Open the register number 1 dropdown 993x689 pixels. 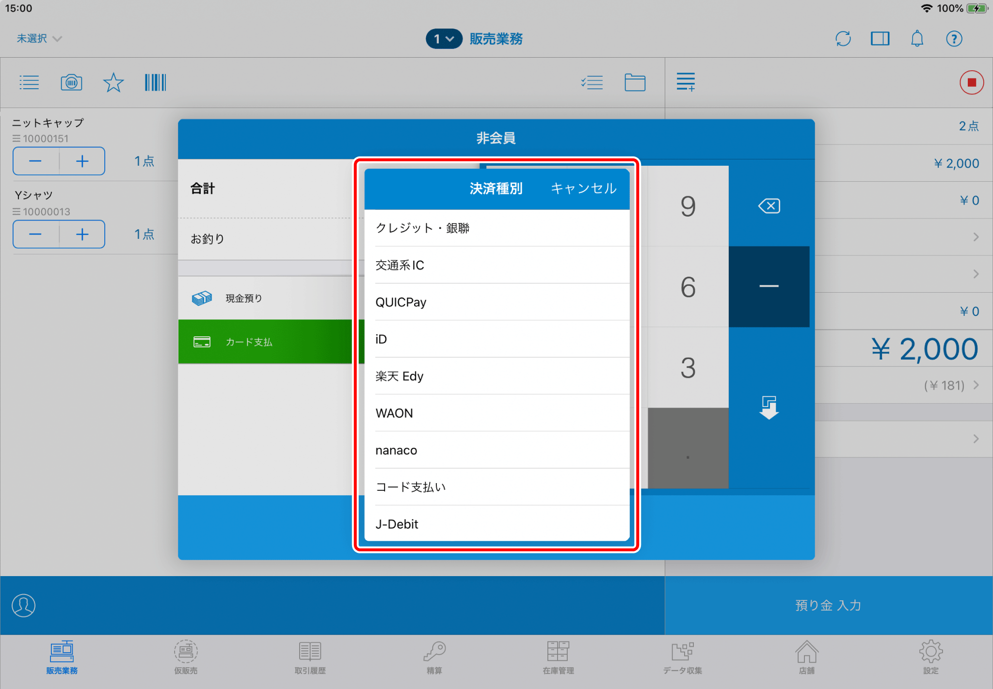(x=444, y=39)
